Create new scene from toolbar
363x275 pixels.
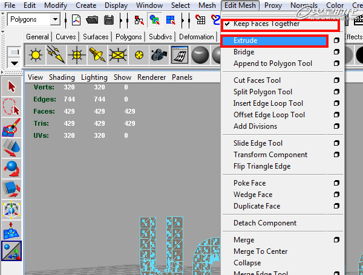(x=76, y=20)
